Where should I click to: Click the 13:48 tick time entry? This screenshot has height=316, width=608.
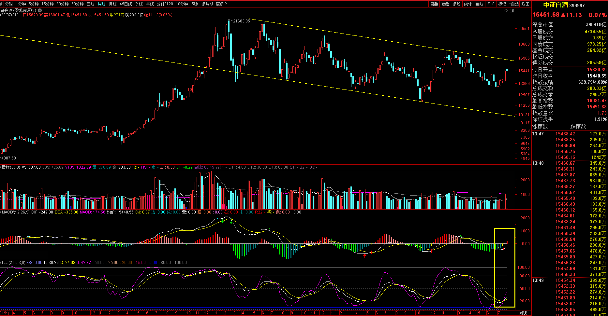coord(538,163)
